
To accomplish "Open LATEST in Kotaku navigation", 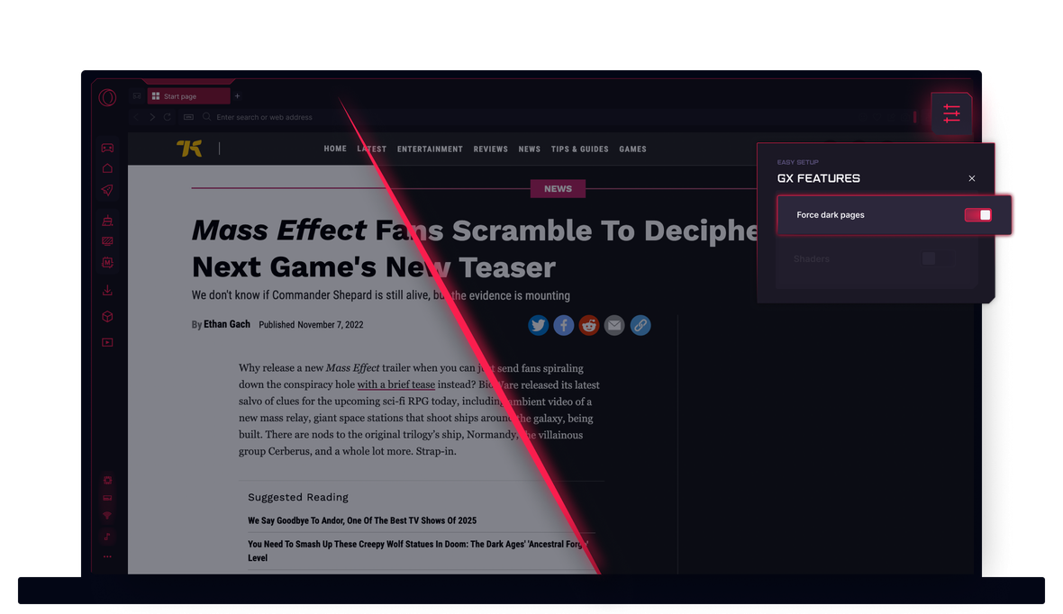I will pyautogui.click(x=371, y=149).
